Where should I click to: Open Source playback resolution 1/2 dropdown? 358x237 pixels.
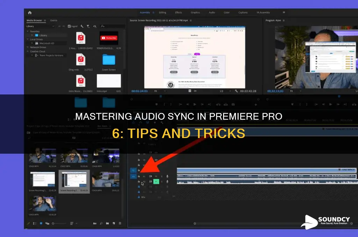coord(225,91)
